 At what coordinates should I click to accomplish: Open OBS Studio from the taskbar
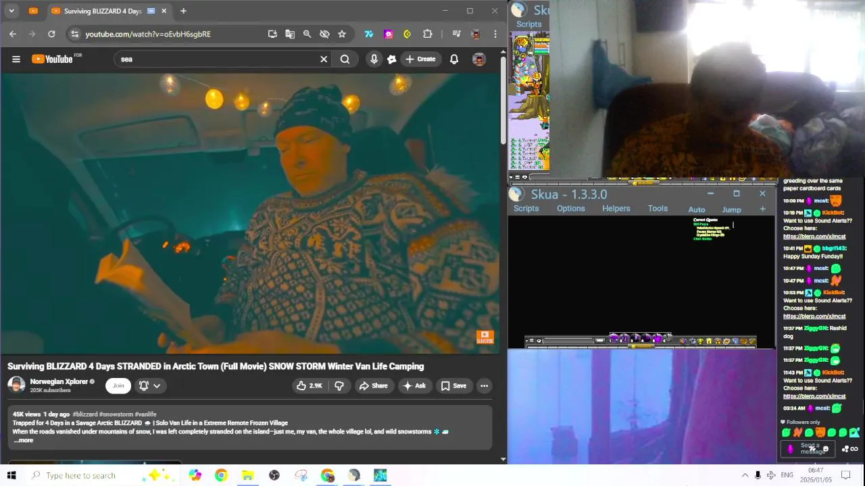coord(274,475)
